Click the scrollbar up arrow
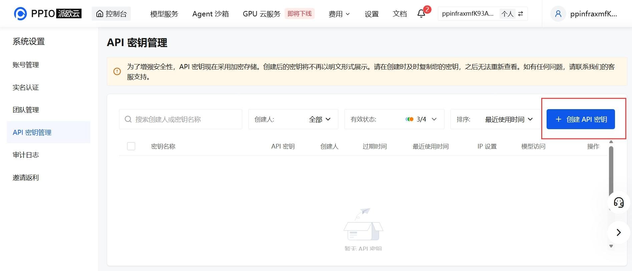 pos(611,142)
